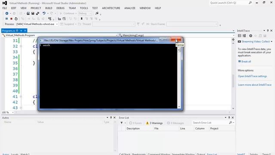Undo the last edit
The image size is (275, 155).
click(x=44, y=13)
